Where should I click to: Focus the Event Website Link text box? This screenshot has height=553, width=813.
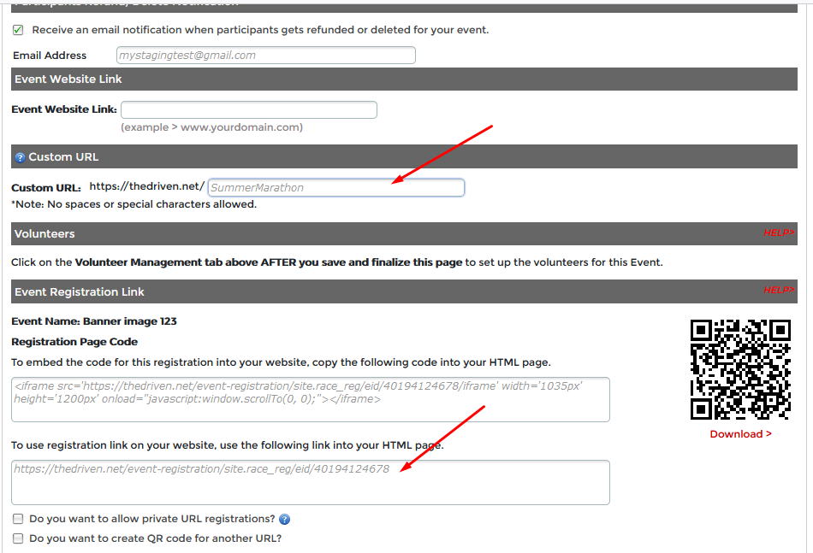pyautogui.click(x=249, y=110)
